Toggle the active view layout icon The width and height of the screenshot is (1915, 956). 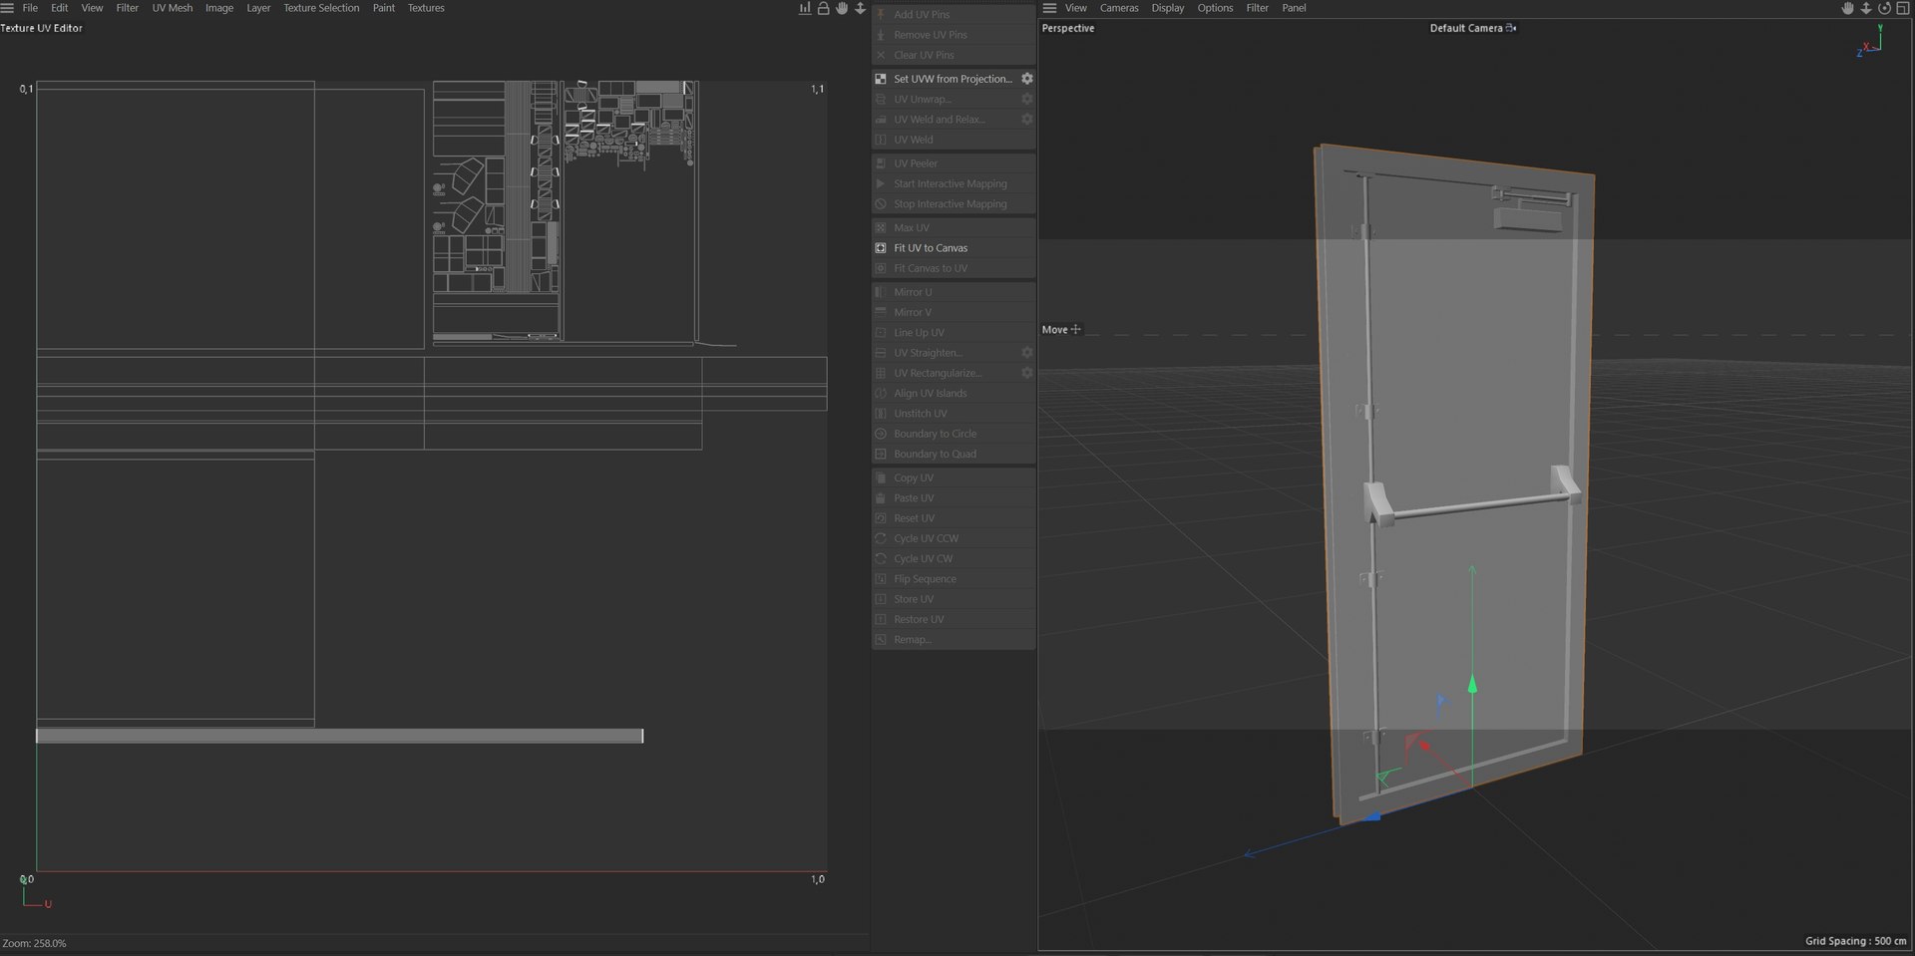(x=1902, y=8)
